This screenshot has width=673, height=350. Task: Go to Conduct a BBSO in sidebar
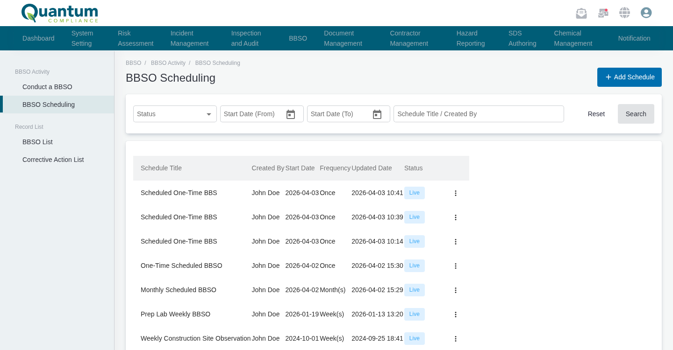[47, 87]
